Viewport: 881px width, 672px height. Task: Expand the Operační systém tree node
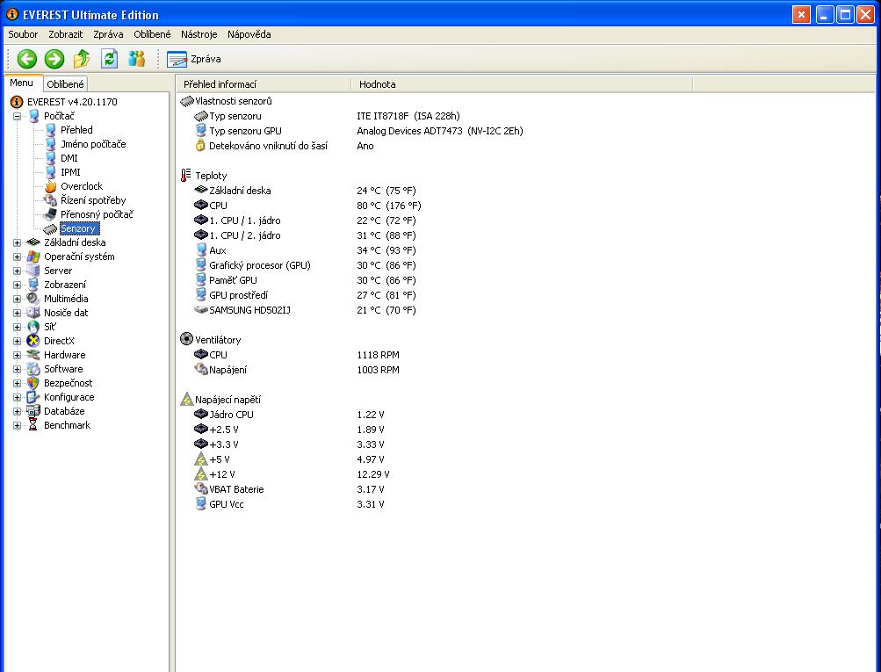17,257
